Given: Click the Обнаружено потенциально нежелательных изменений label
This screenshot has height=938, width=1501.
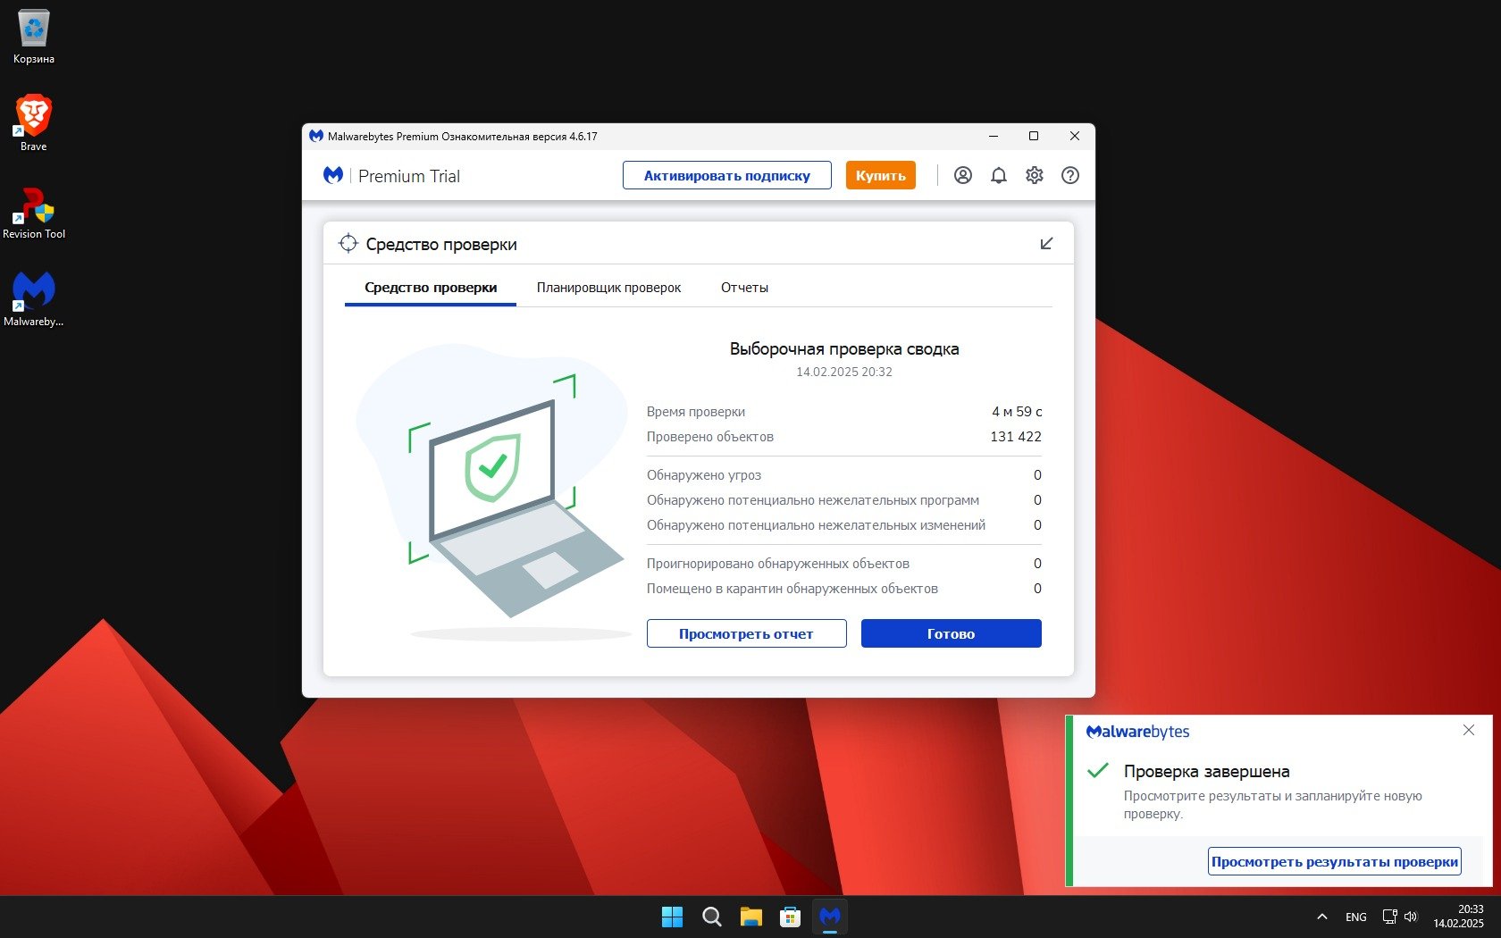Looking at the screenshot, I should click(817, 525).
